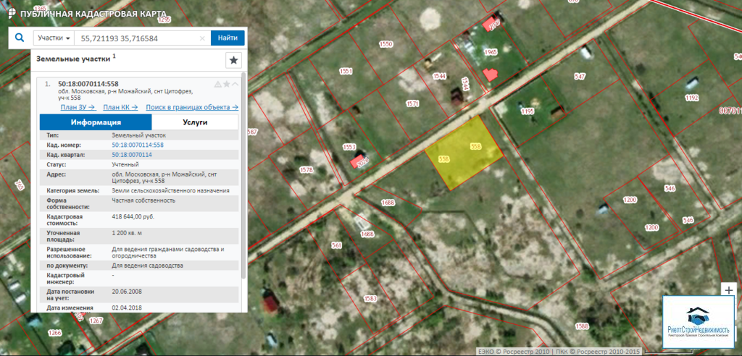Image resolution: width=742 pixels, height=356 pixels.
Task: Zoom in the map with plus button
Action: [x=729, y=290]
